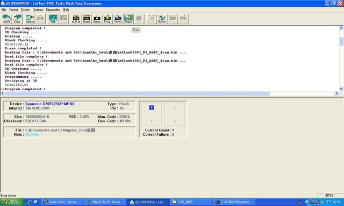Open the Diagnostics menu
This screenshot has height=206, width=344.
coord(53,10)
